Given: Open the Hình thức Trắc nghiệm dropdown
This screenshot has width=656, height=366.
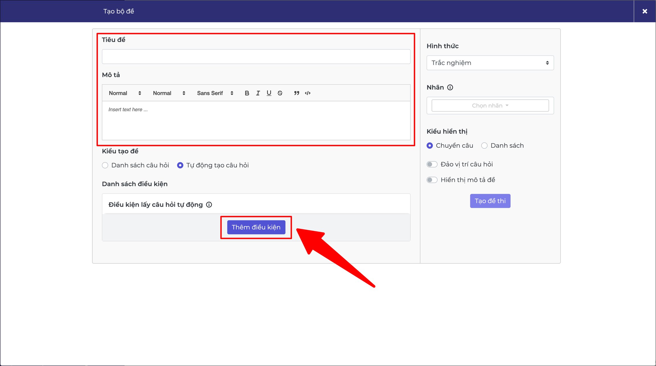Looking at the screenshot, I should [x=490, y=63].
